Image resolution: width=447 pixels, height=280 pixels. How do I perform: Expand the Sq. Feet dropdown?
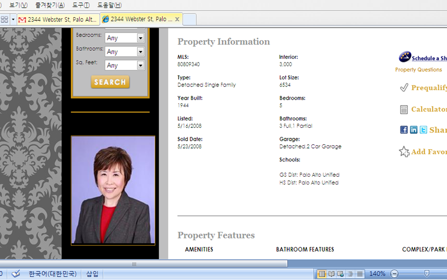(x=140, y=65)
